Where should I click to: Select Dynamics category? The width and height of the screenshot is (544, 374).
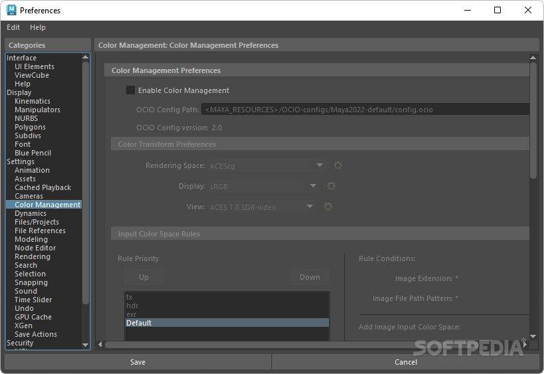coord(30,213)
